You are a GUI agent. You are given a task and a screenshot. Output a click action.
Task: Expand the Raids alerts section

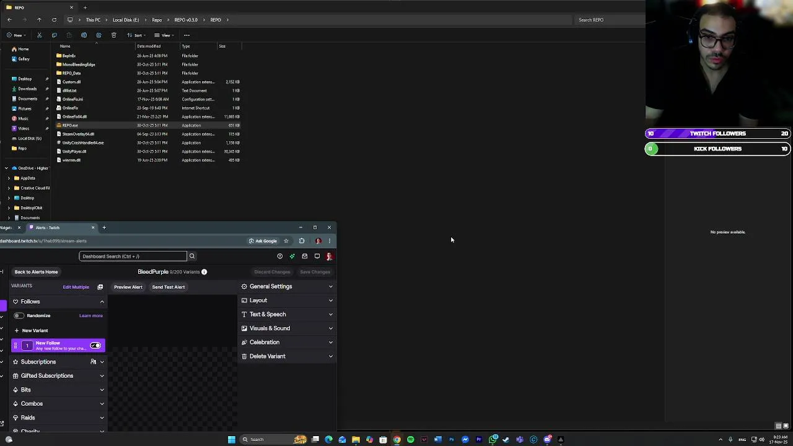tap(102, 418)
